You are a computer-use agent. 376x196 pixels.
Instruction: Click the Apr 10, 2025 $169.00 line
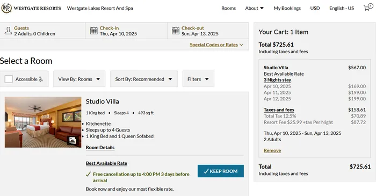click(315, 86)
